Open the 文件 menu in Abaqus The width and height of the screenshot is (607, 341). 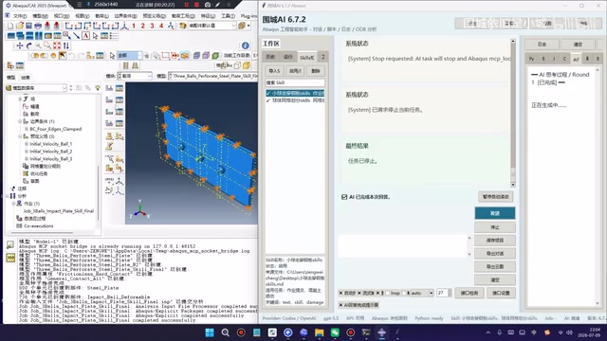tap(19, 16)
